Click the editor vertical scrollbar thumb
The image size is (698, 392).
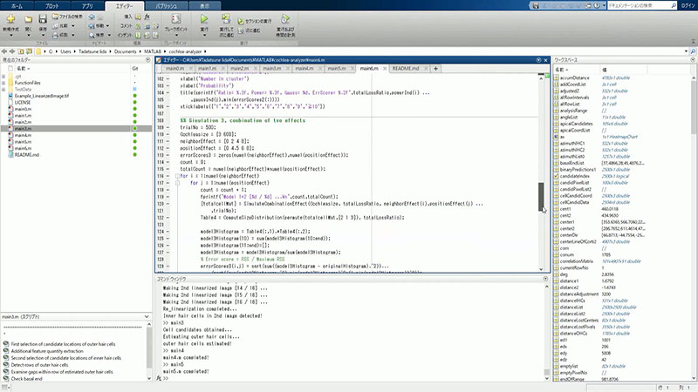541,197
